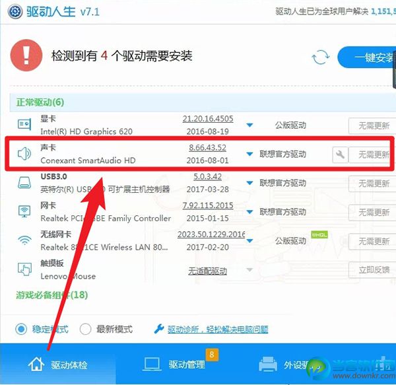Click 公版驱动 label in 显卡 row
This screenshot has height=385, width=396.
click(290, 125)
